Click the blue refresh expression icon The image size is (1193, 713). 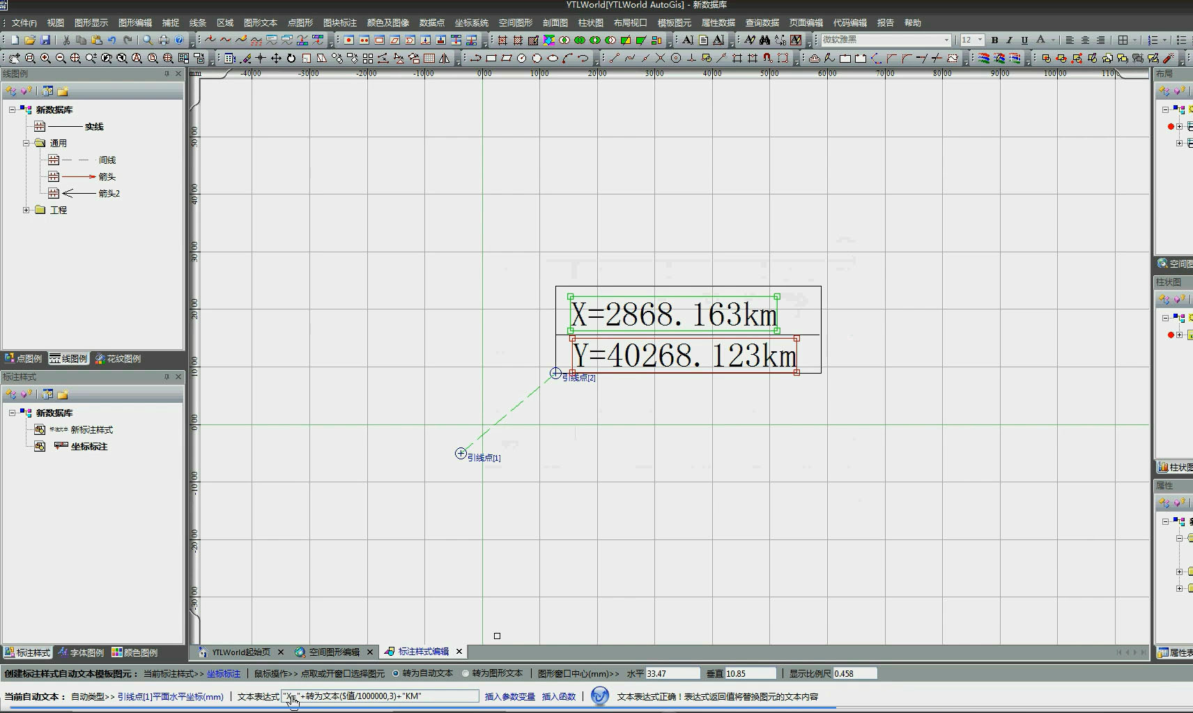pyautogui.click(x=600, y=696)
